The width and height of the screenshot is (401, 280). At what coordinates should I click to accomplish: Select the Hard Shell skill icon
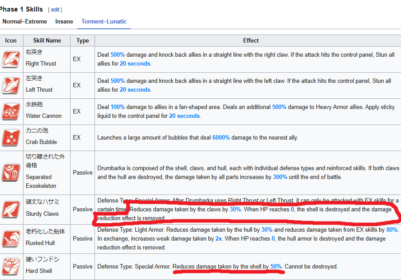tap(11, 266)
